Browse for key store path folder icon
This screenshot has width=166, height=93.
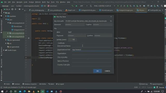111,21
